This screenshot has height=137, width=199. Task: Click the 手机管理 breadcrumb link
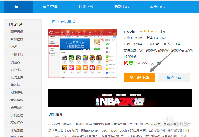[x=68, y=21]
